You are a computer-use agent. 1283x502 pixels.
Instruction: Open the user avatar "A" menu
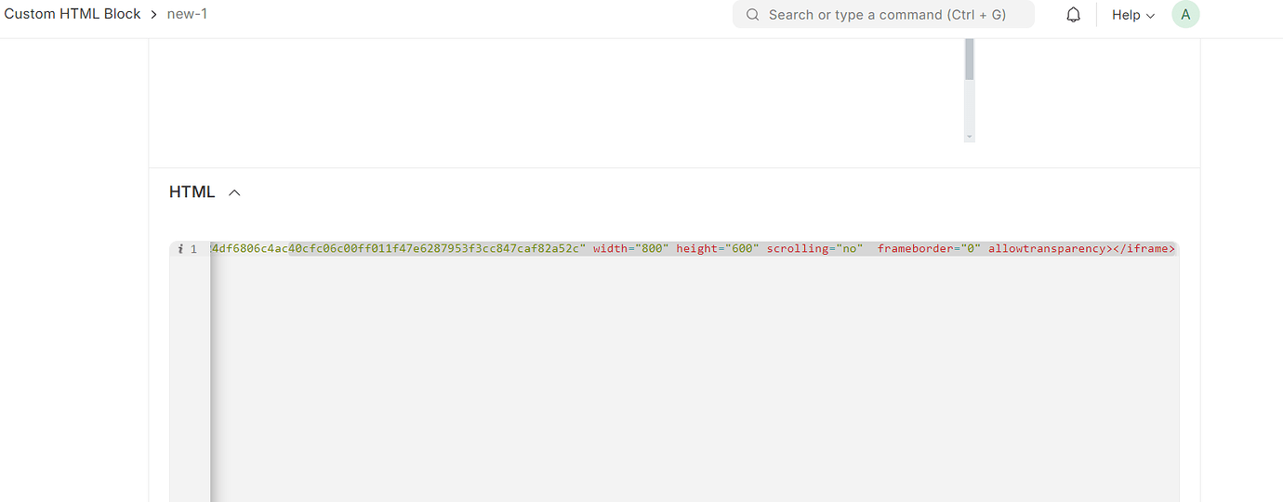tap(1185, 15)
